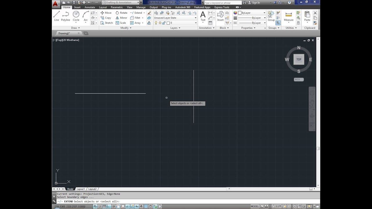Click the keyword search input field
The width and height of the screenshot is (372, 209).
click(222, 3)
